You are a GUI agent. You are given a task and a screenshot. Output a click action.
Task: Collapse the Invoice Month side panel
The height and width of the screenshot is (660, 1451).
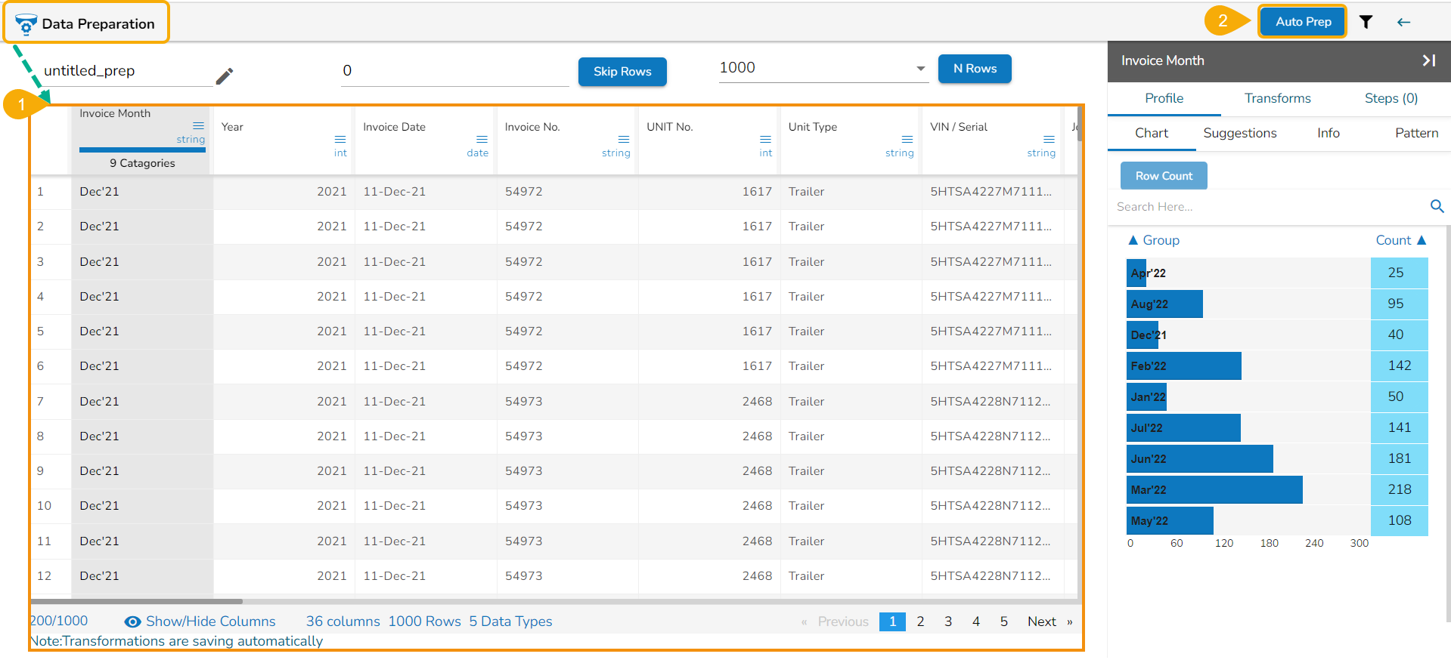1428,60
